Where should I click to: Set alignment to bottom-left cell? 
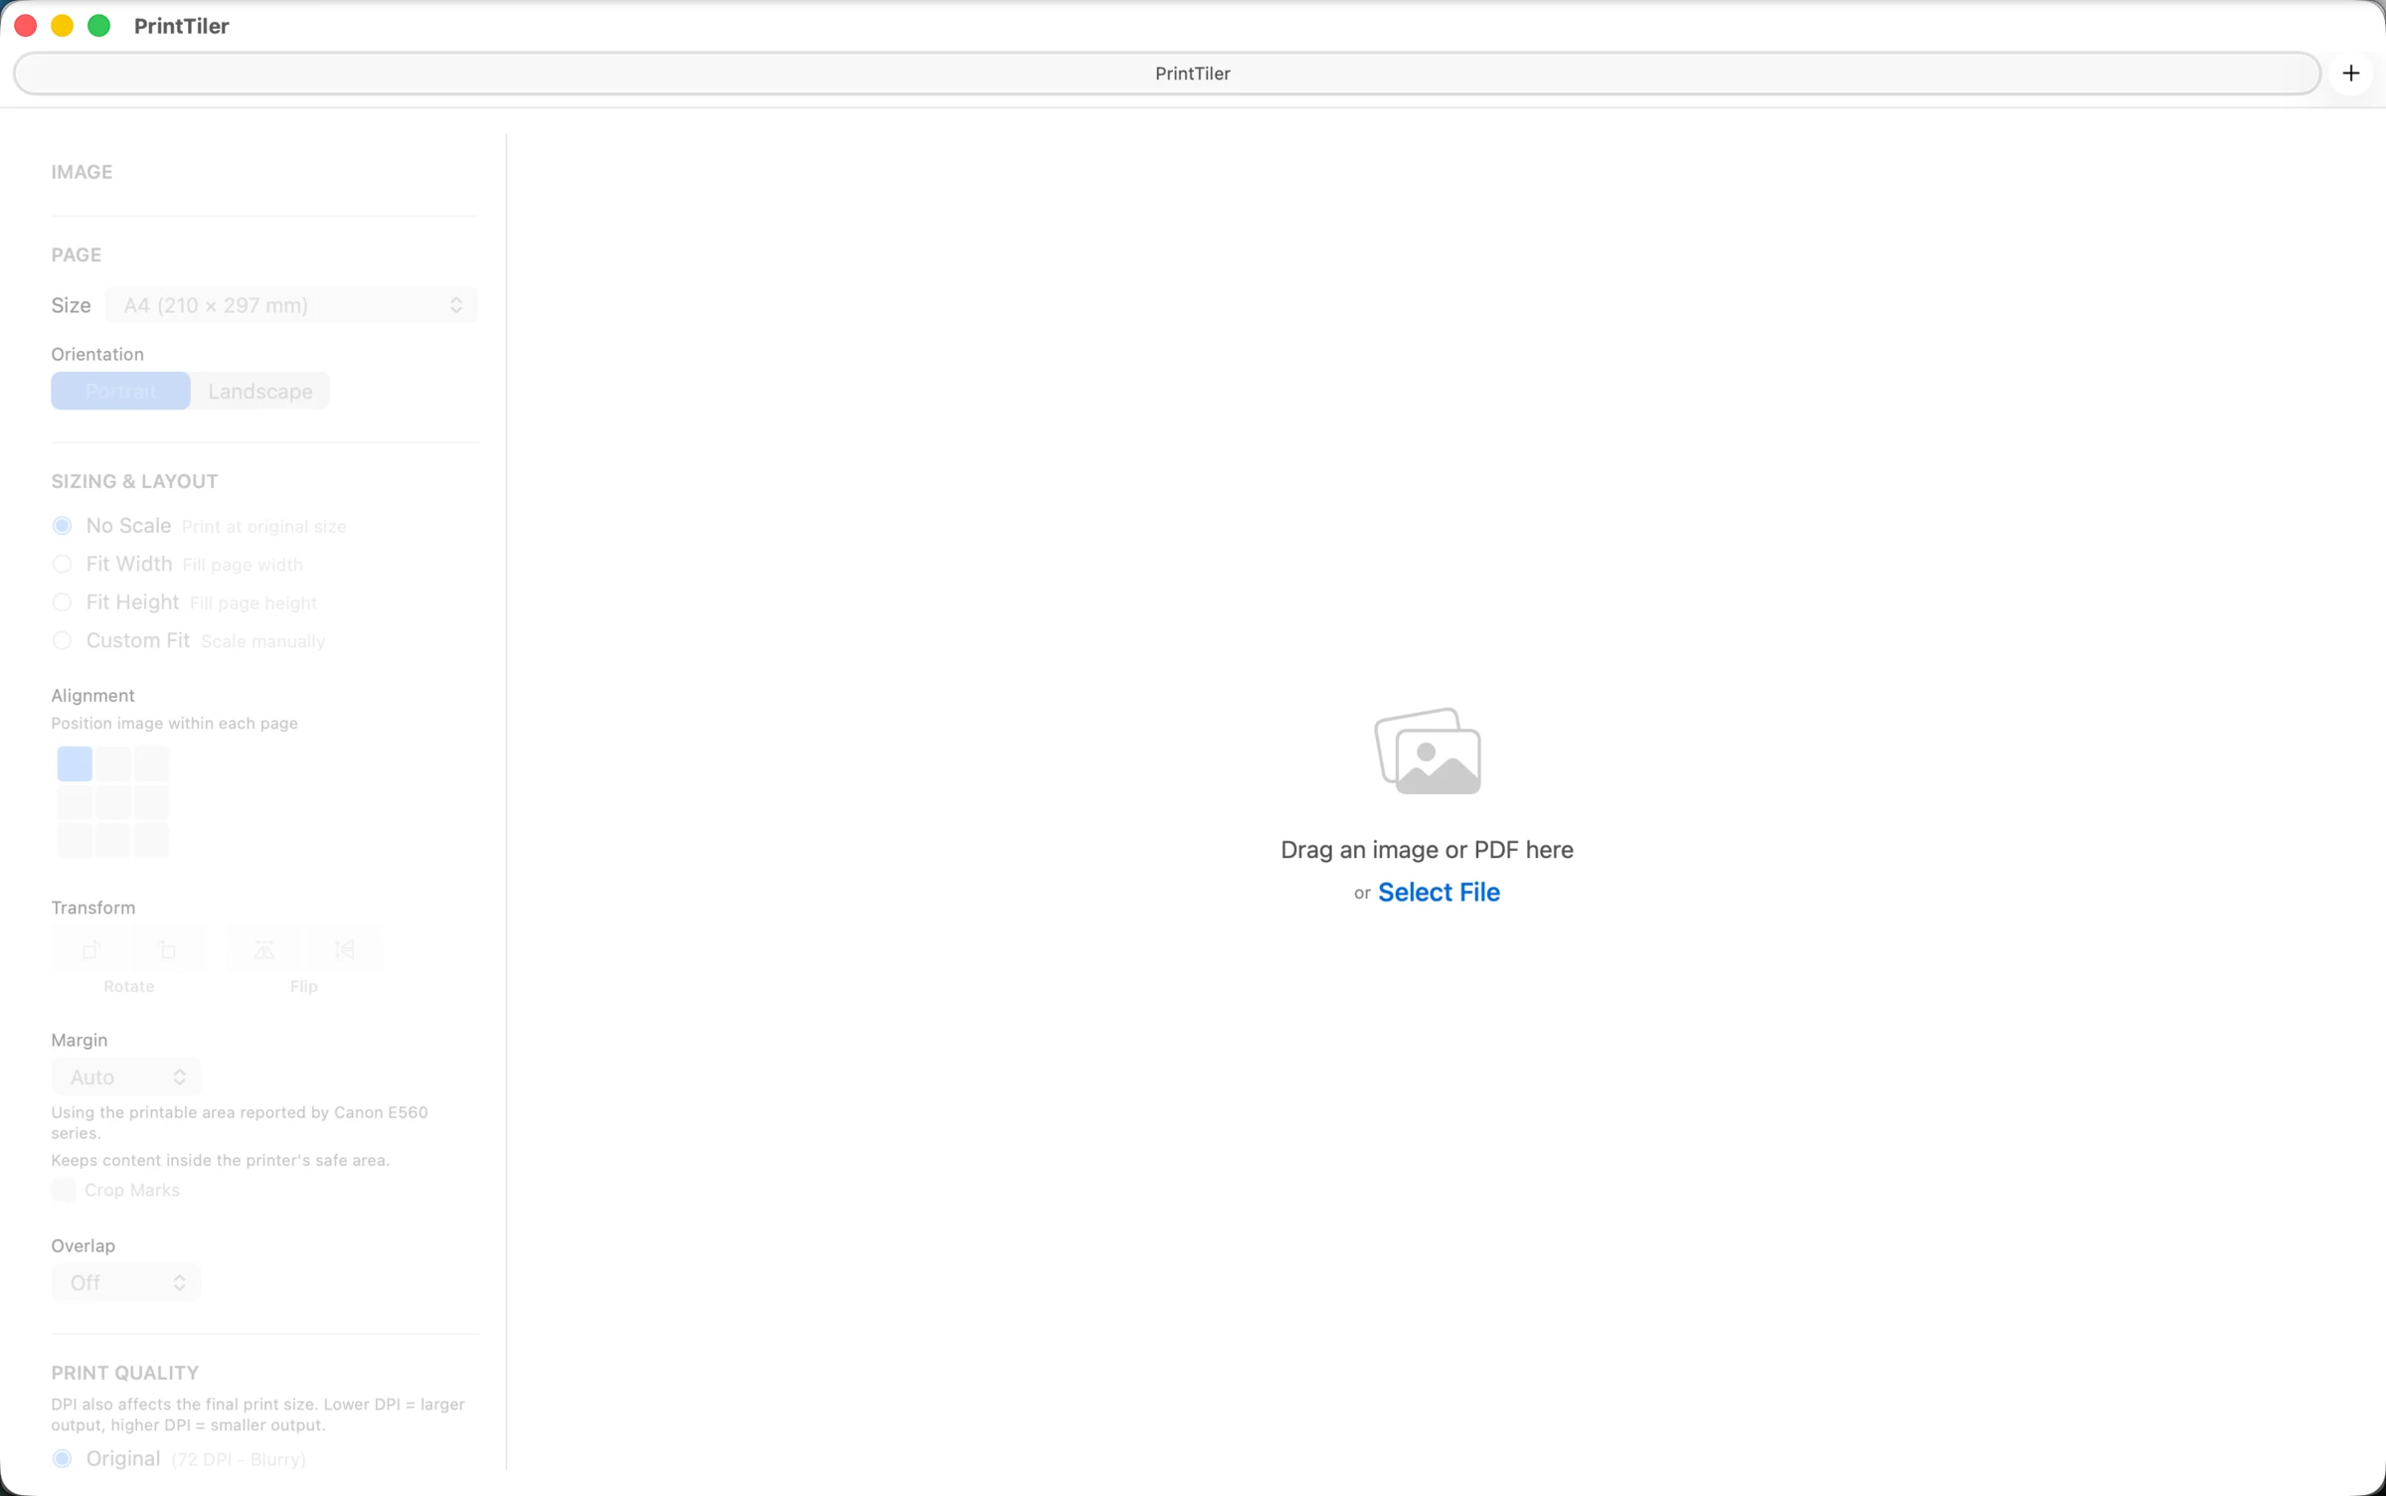click(75, 840)
